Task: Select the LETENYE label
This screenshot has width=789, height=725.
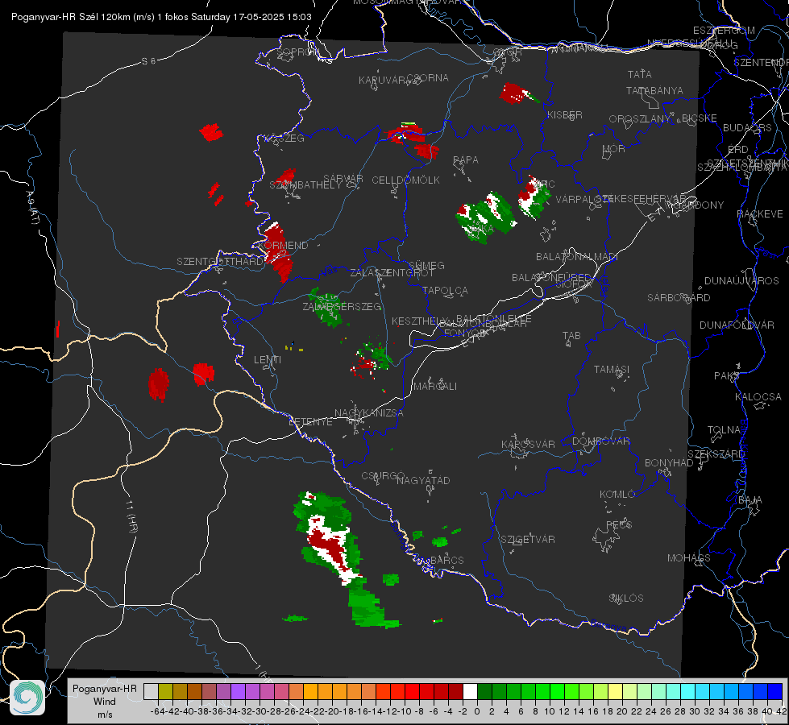Action: (310, 422)
